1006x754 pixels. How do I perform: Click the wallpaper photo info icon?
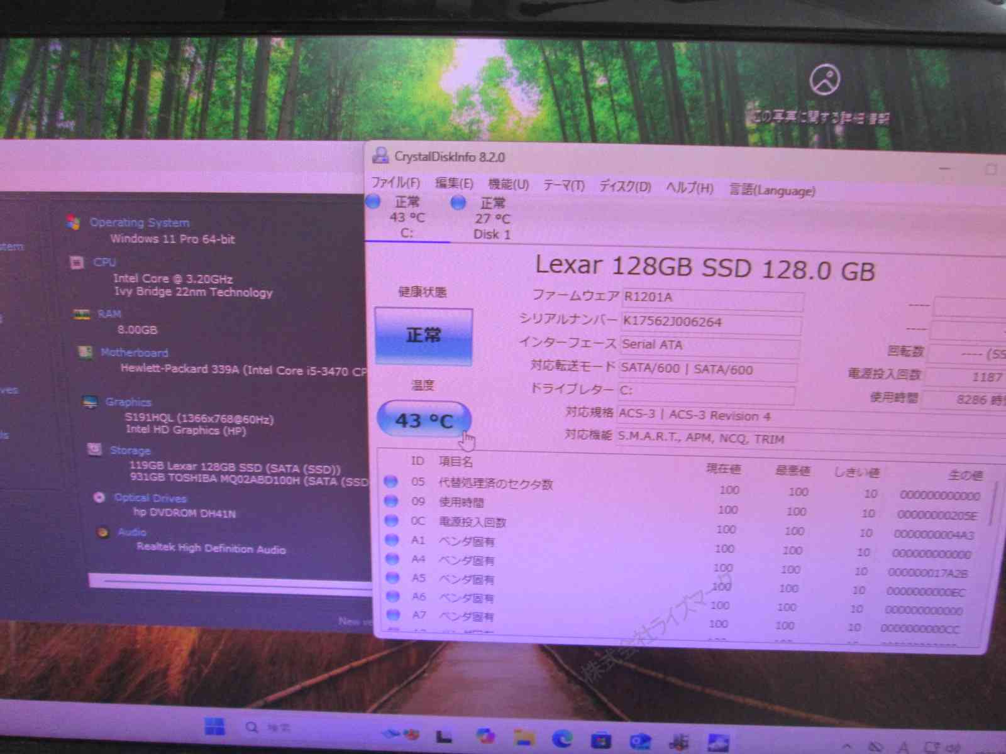pyautogui.click(x=824, y=80)
